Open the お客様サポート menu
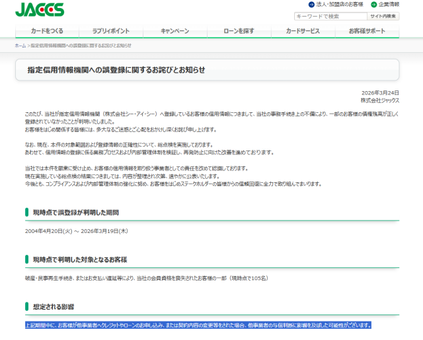The image size is (423, 340). [367, 31]
